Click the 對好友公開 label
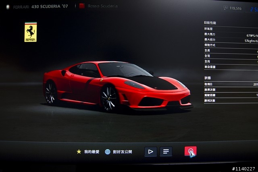258x172 pixels. pyautogui.click(x=123, y=151)
